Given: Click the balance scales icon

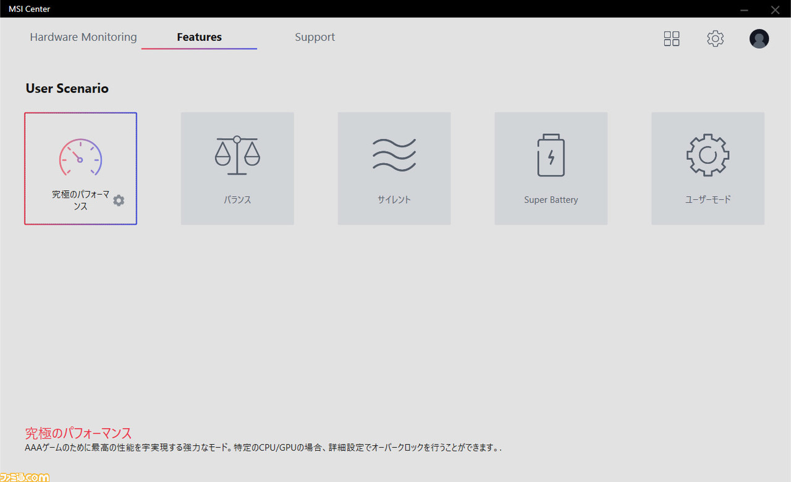Looking at the screenshot, I should [x=237, y=154].
